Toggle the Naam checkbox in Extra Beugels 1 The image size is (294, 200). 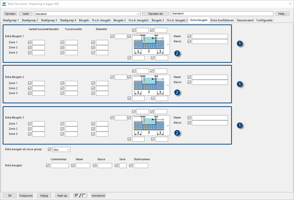click(x=189, y=36)
